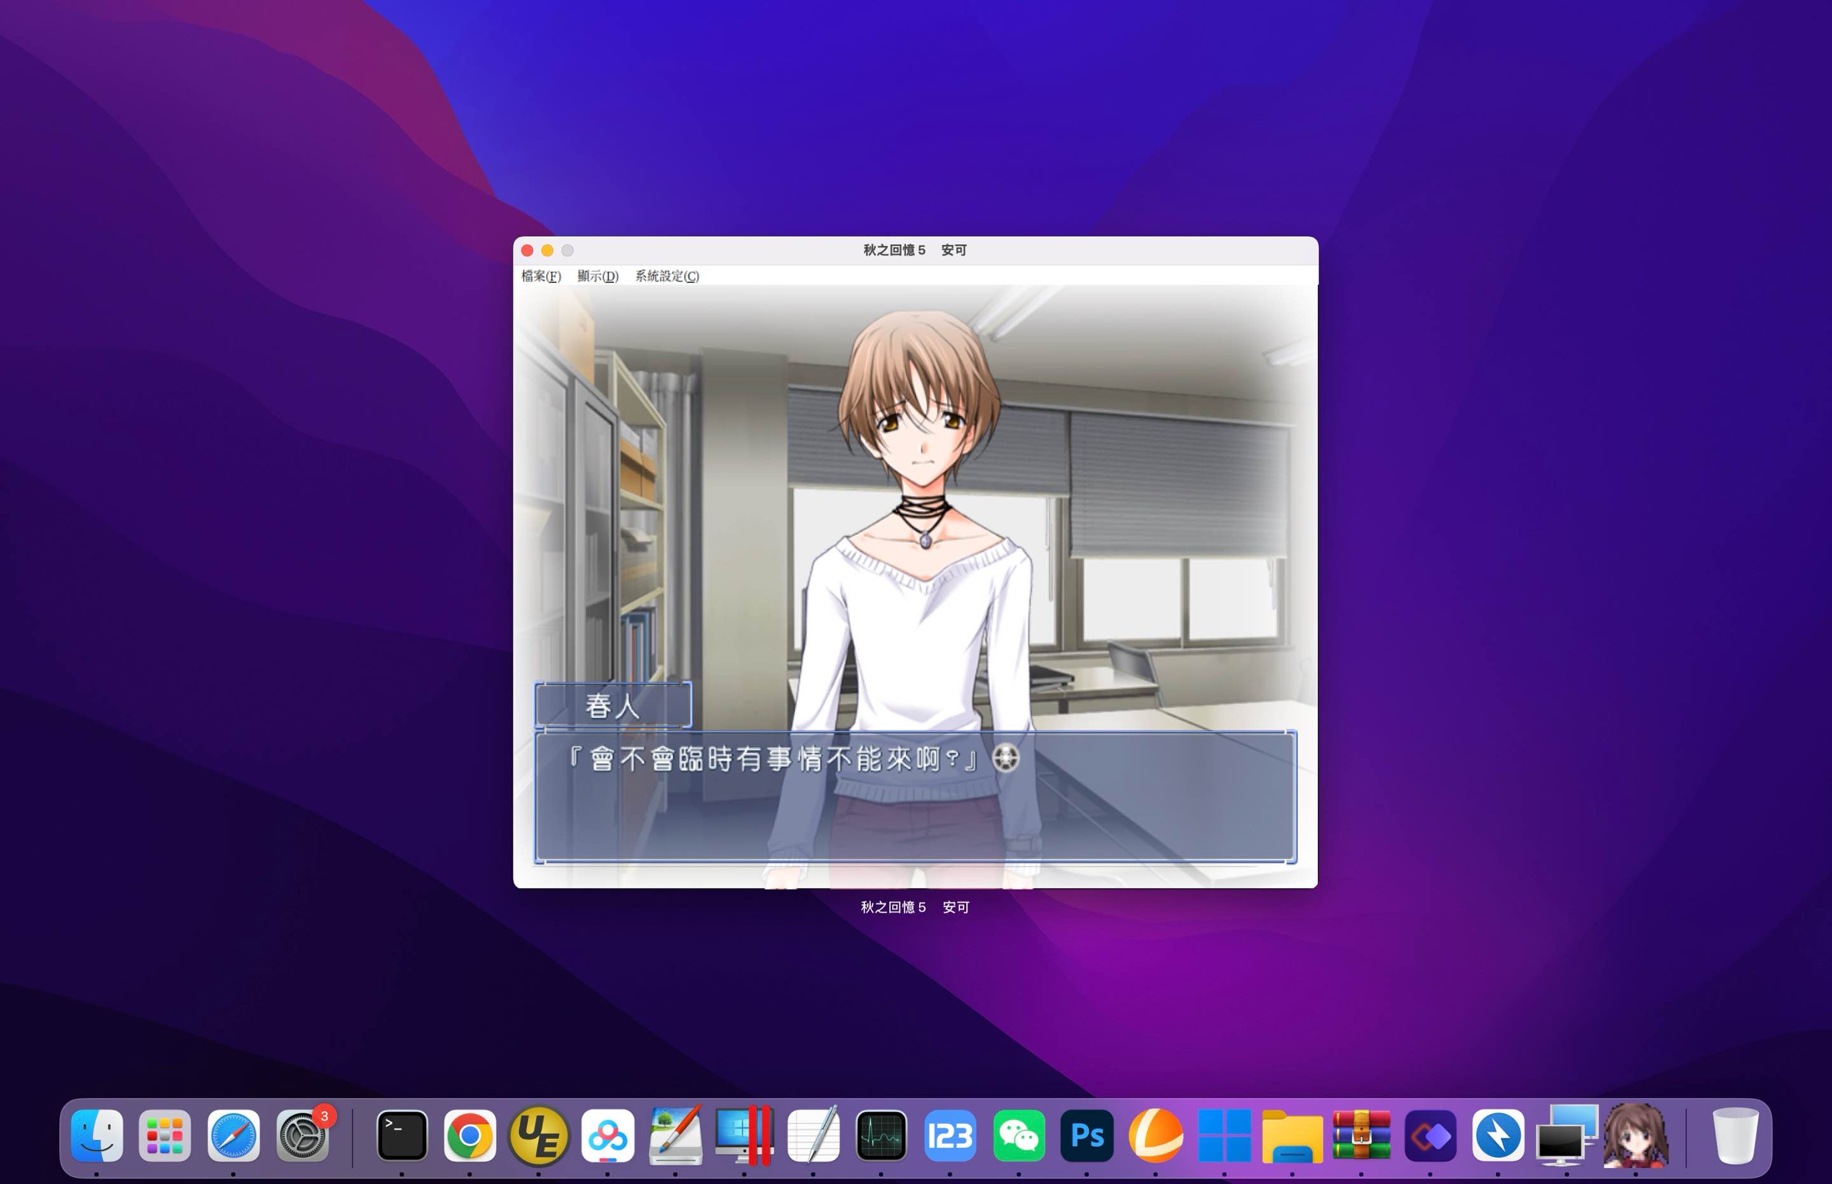Launch Photoshop from the Dock
1832x1184 pixels.
tap(1086, 1136)
